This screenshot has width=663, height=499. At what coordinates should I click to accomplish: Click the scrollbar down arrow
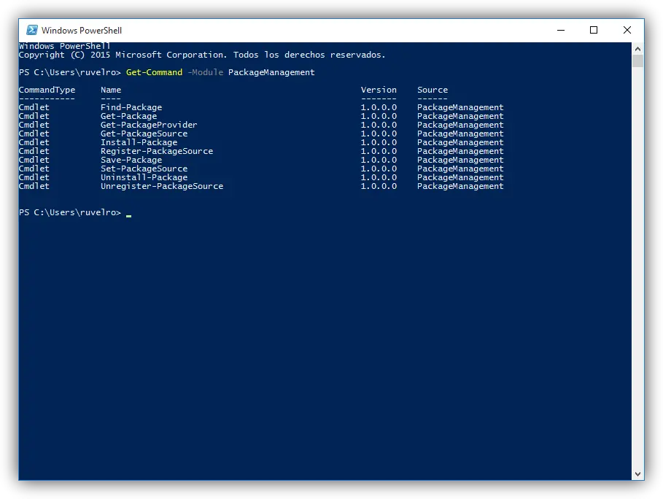tap(638, 474)
